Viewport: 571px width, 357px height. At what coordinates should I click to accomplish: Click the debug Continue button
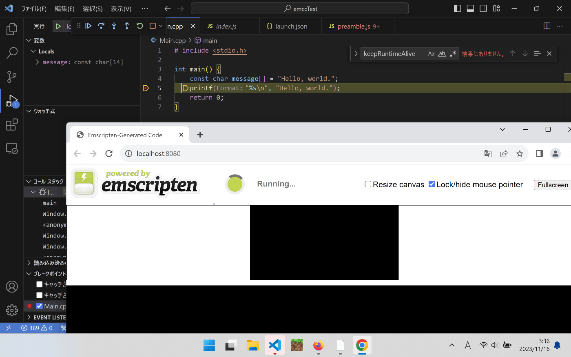[x=89, y=26]
